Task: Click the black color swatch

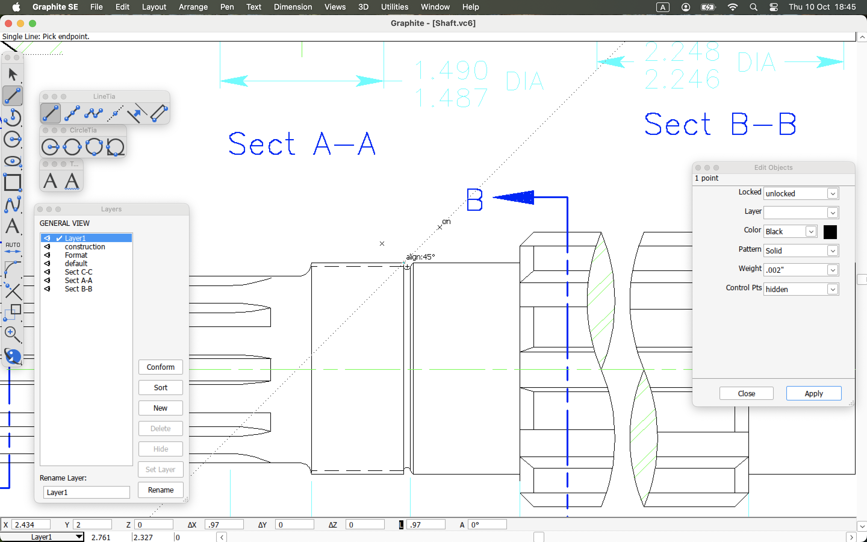Action: pyautogui.click(x=830, y=232)
